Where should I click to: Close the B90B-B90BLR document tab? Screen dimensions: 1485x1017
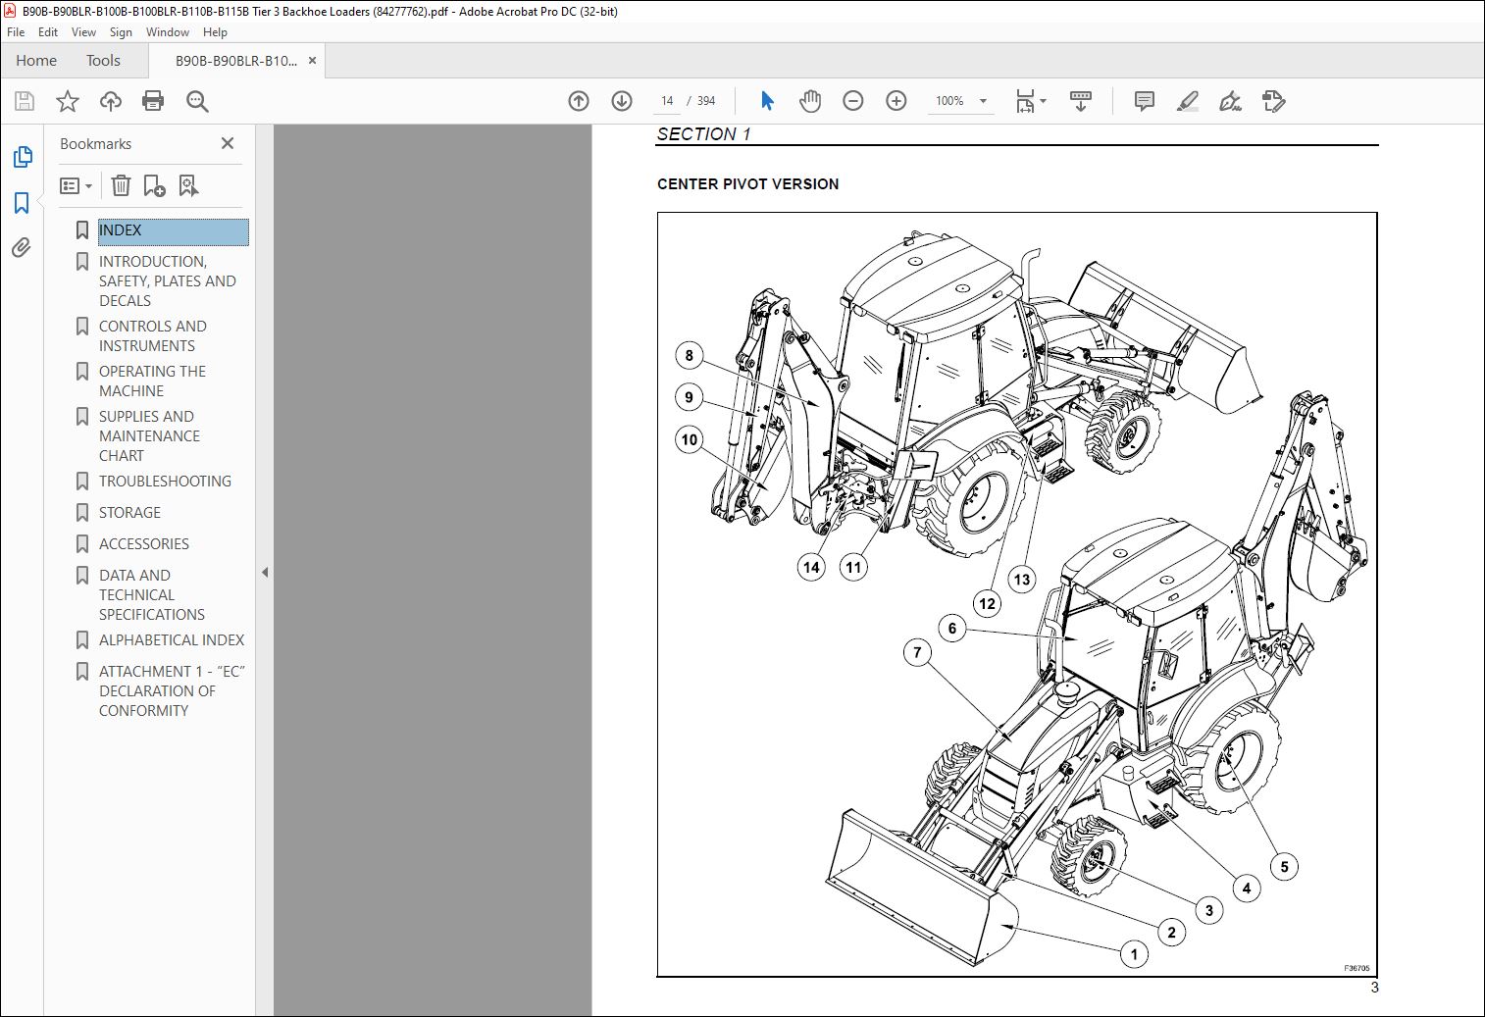pos(313,61)
